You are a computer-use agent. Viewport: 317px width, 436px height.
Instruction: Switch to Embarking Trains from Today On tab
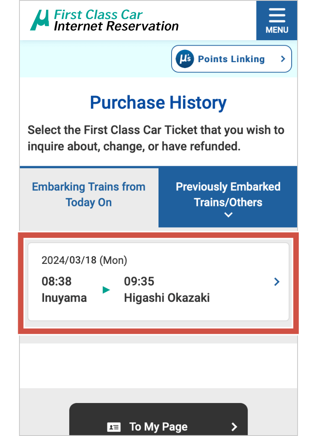click(89, 195)
